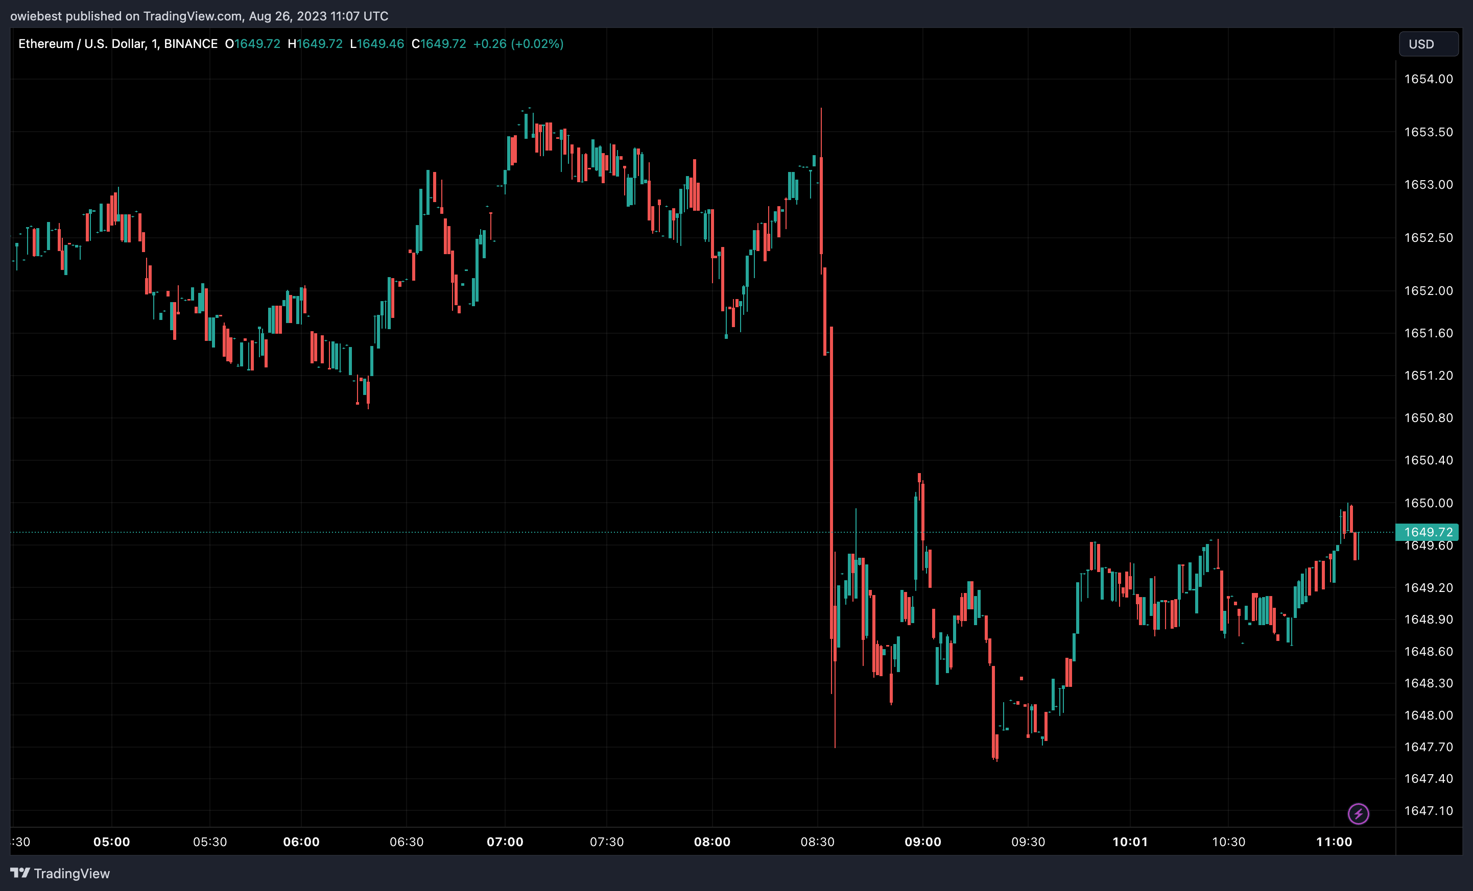Click the 1654.00 price axis label
The image size is (1473, 891).
[1428, 79]
